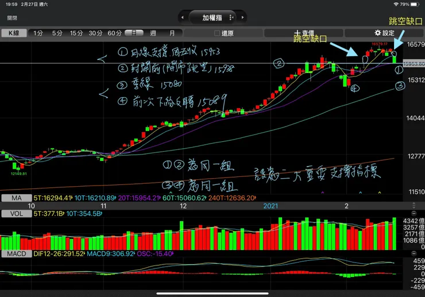Open 設定 settings gear
Viewport: 425px width, 297px height.
pyautogui.click(x=384, y=33)
